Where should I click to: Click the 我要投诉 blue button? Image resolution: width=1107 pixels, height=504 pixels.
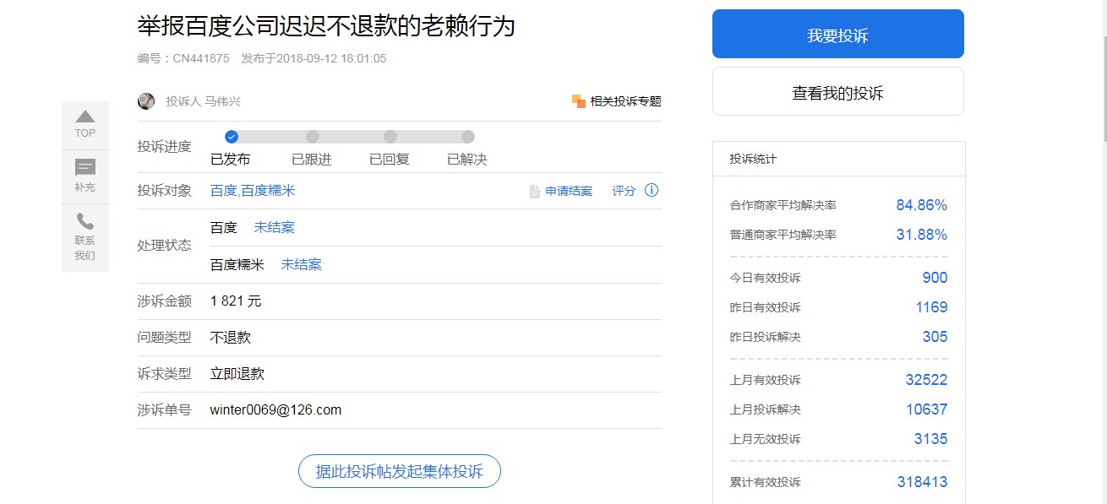(x=838, y=34)
